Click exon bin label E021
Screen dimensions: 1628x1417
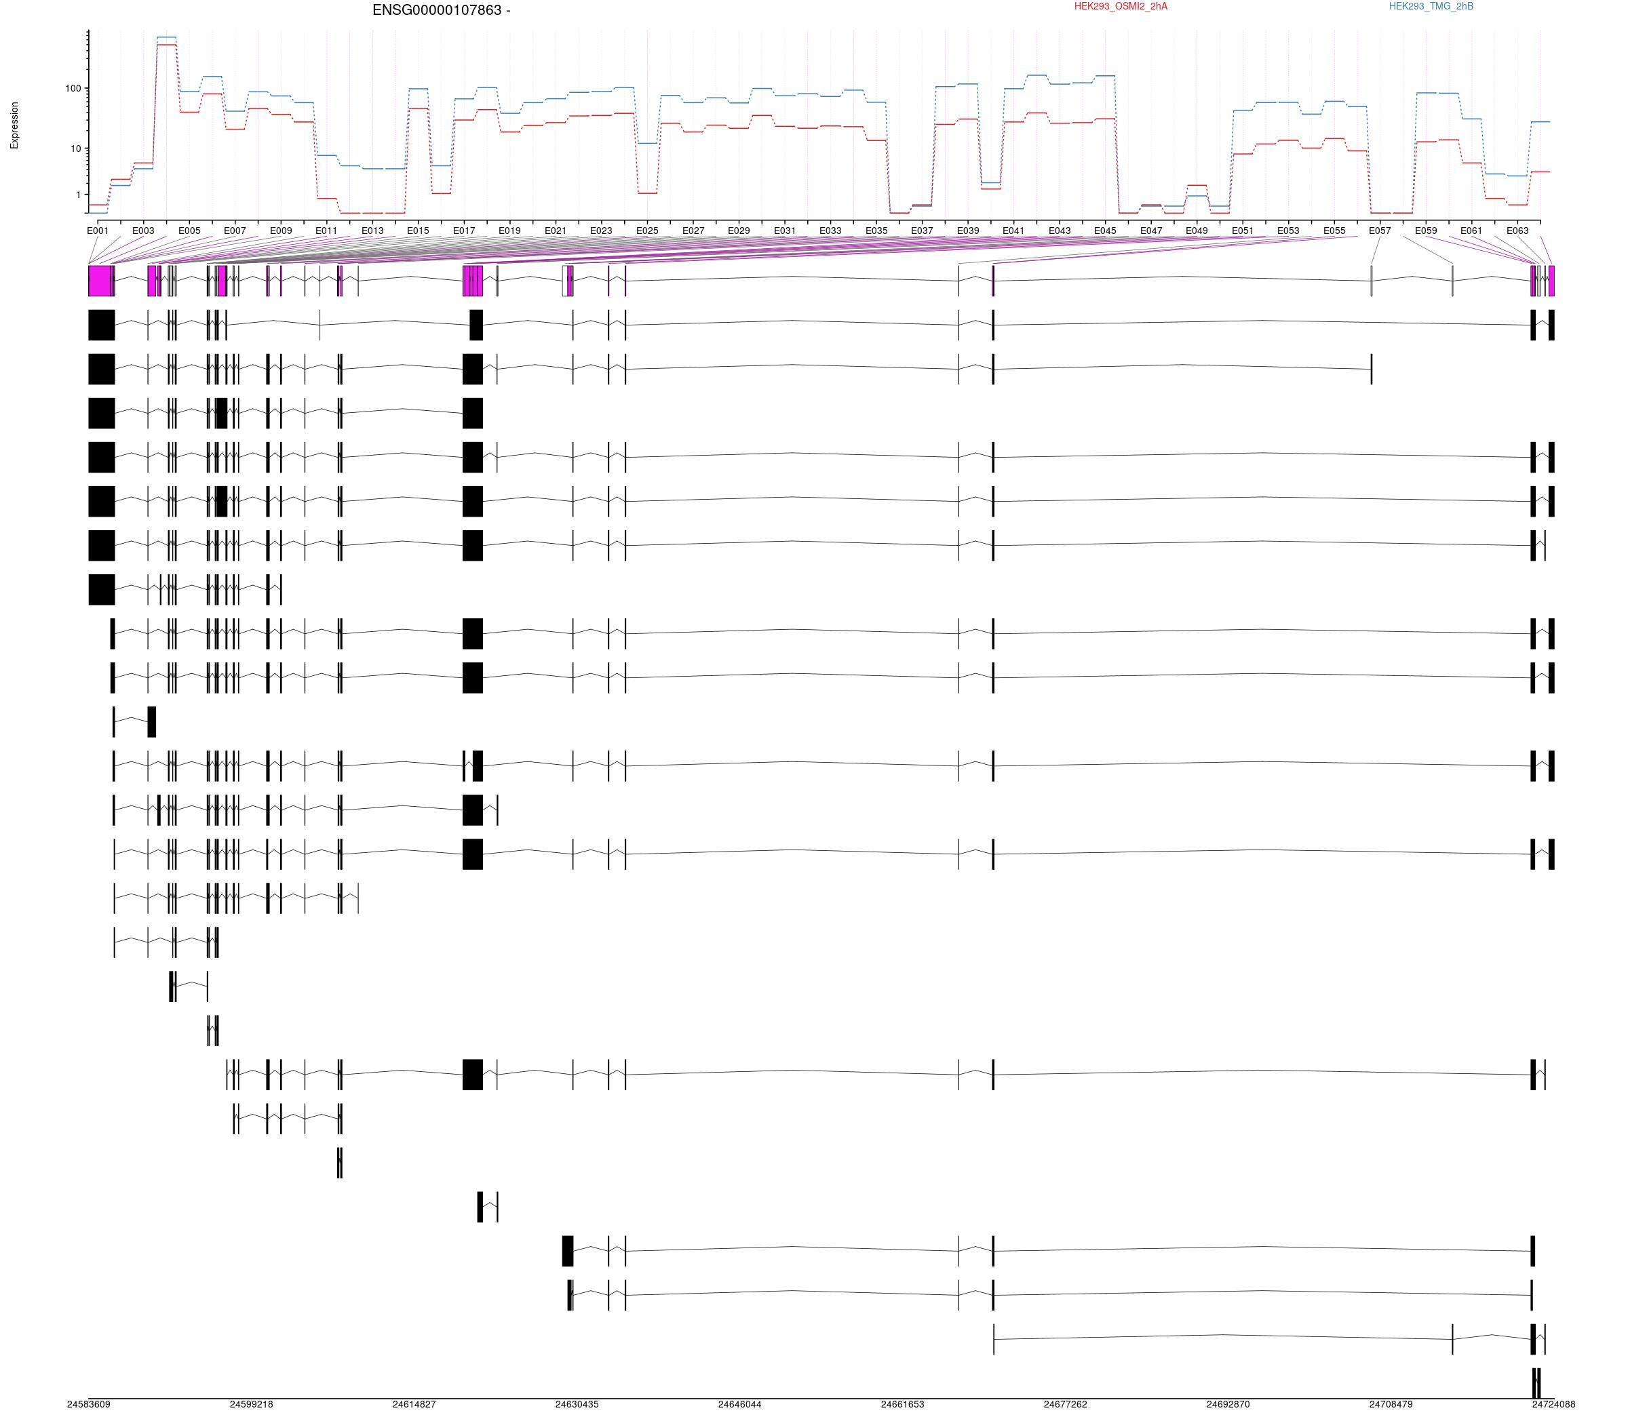[556, 231]
